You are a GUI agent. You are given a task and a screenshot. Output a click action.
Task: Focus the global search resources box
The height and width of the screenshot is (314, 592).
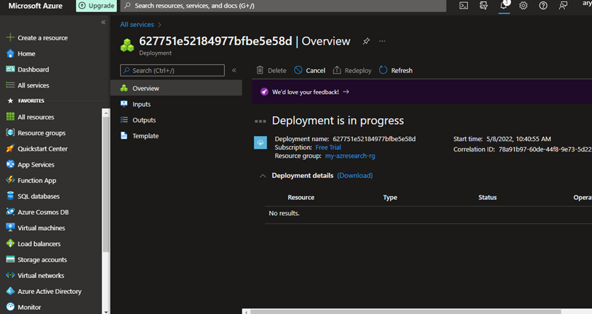283,6
